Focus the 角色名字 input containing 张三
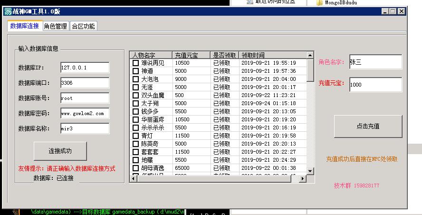This screenshot has width=422, height=215. click(375, 62)
